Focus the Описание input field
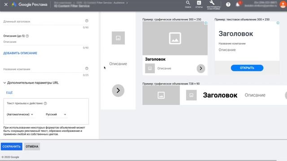287x161 pixels. [x=46, y=42]
